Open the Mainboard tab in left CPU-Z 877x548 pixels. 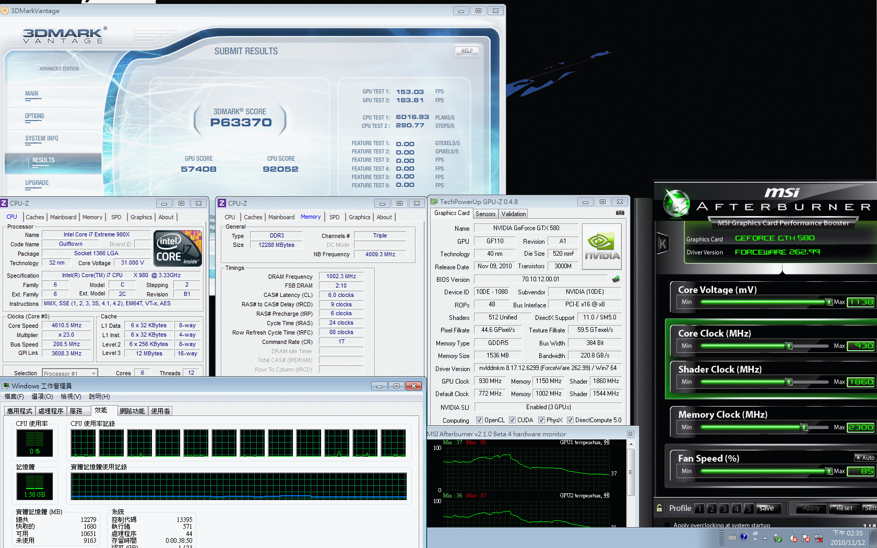tap(63, 217)
